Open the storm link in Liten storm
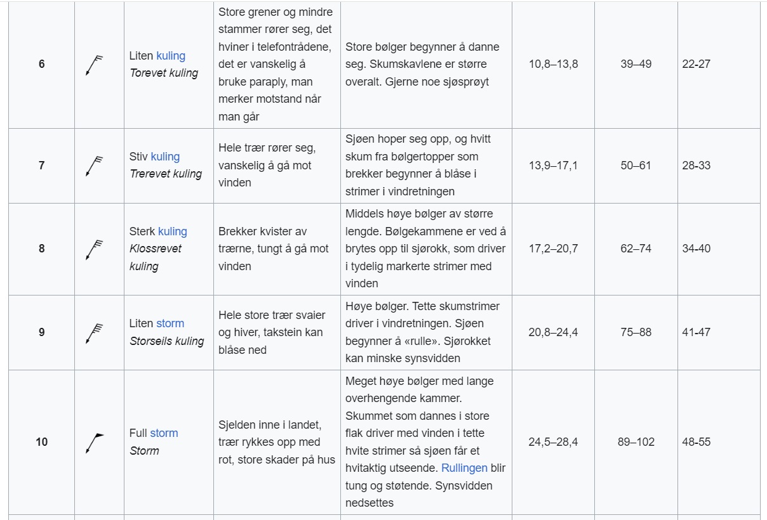Screen dimensions: 767x520 point(170,323)
